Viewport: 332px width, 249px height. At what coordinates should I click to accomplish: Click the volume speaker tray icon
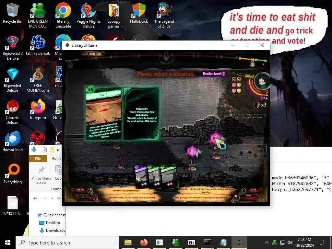tap(290, 243)
